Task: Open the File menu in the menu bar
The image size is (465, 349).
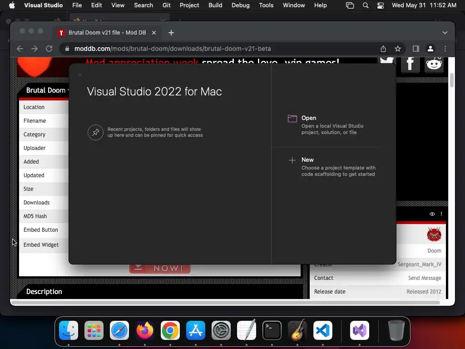Action: (x=77, y=5)
